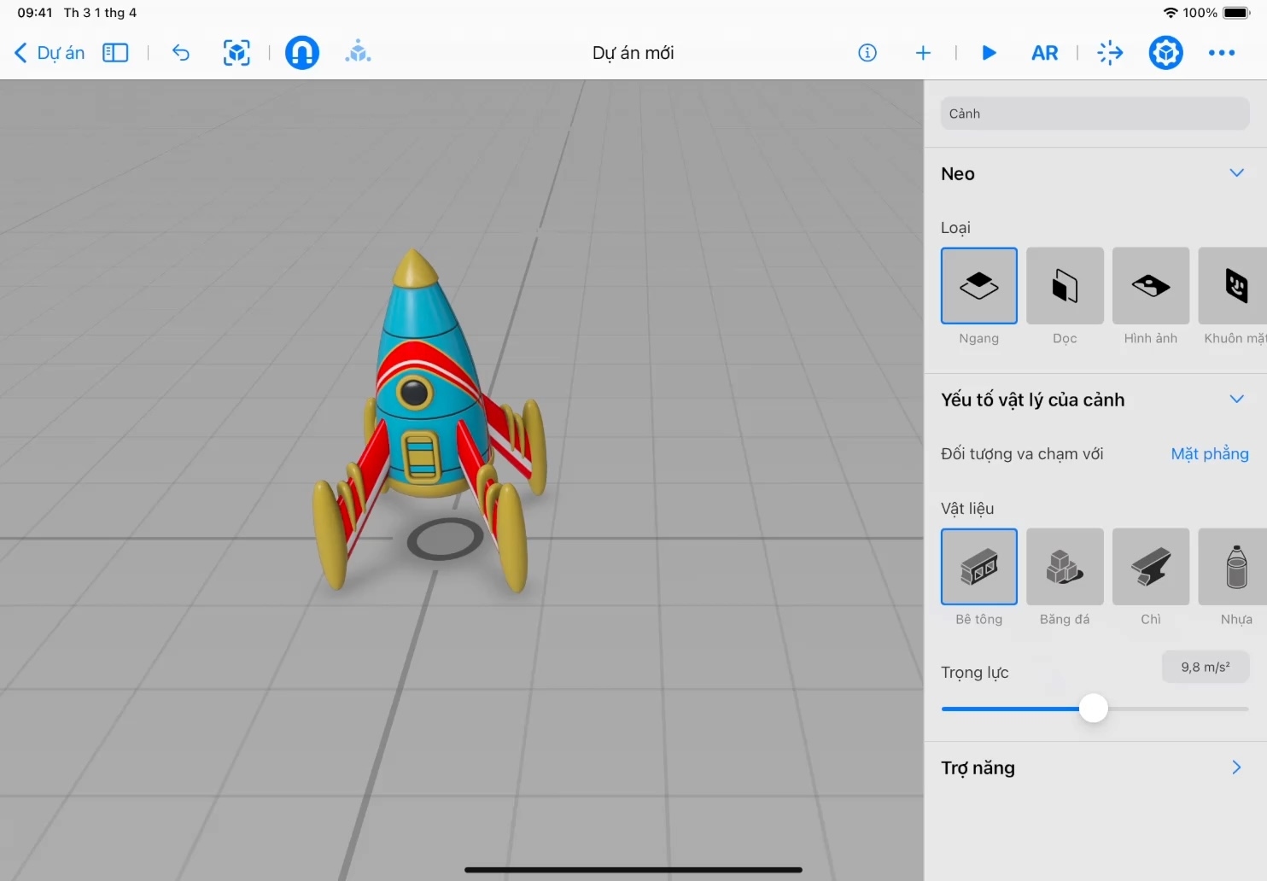Viewport: 1267px width, 881px height.
Task: Open the info button in toolbar
Action: click(x=867, y=53)
